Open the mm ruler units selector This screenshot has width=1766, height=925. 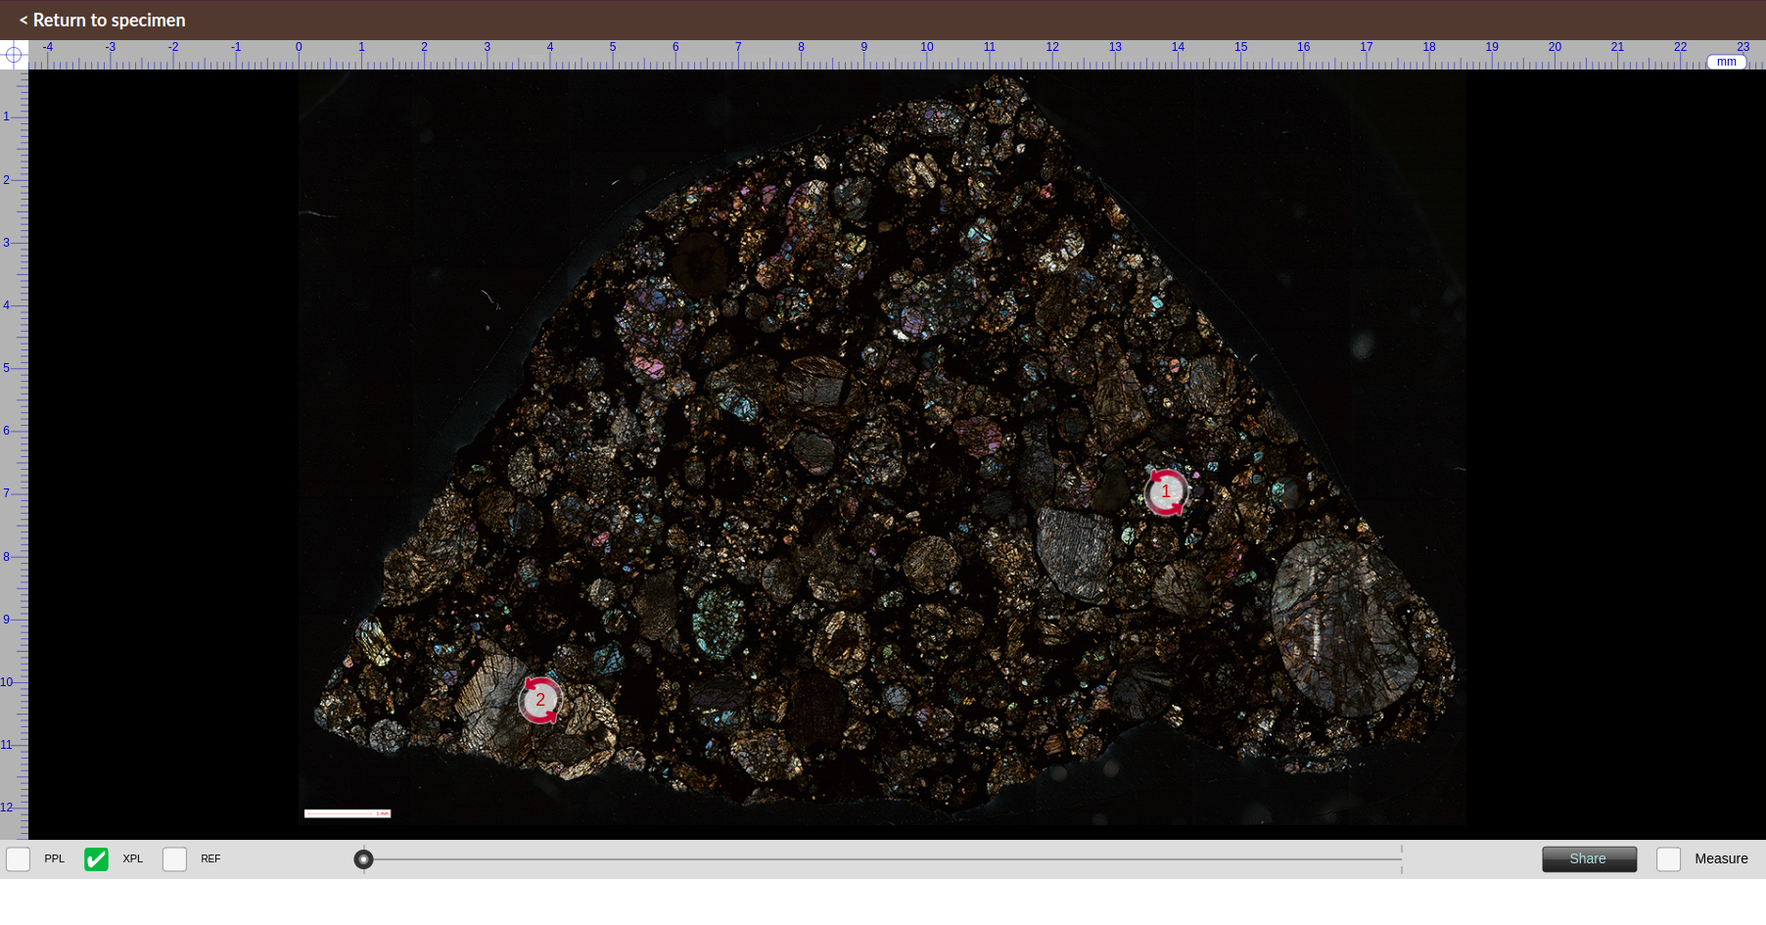(1726, 62)
